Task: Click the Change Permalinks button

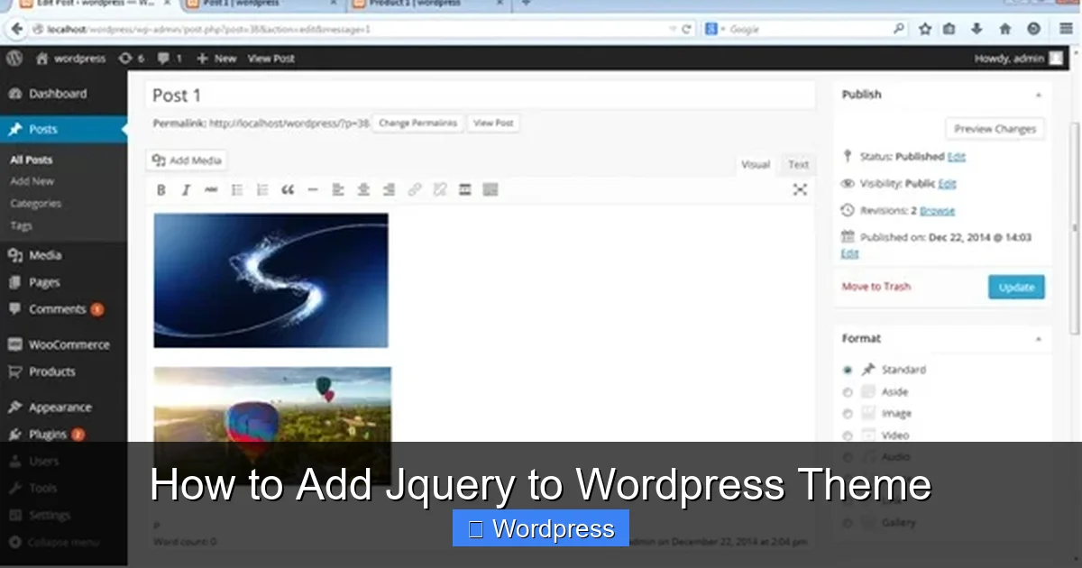Action: coord(417,123)
